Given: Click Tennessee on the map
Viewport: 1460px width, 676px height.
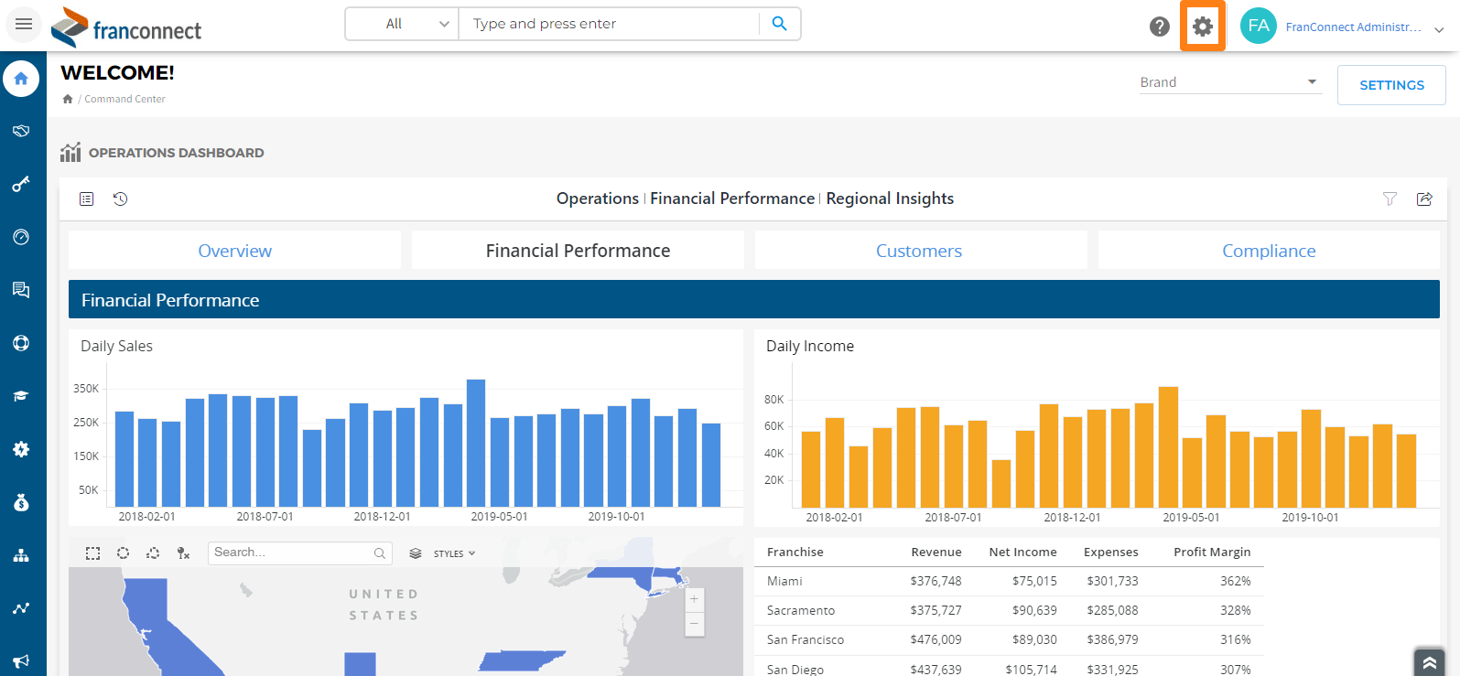Looking at the screenshot, I should pyautogui.click(x=524, y=660).
